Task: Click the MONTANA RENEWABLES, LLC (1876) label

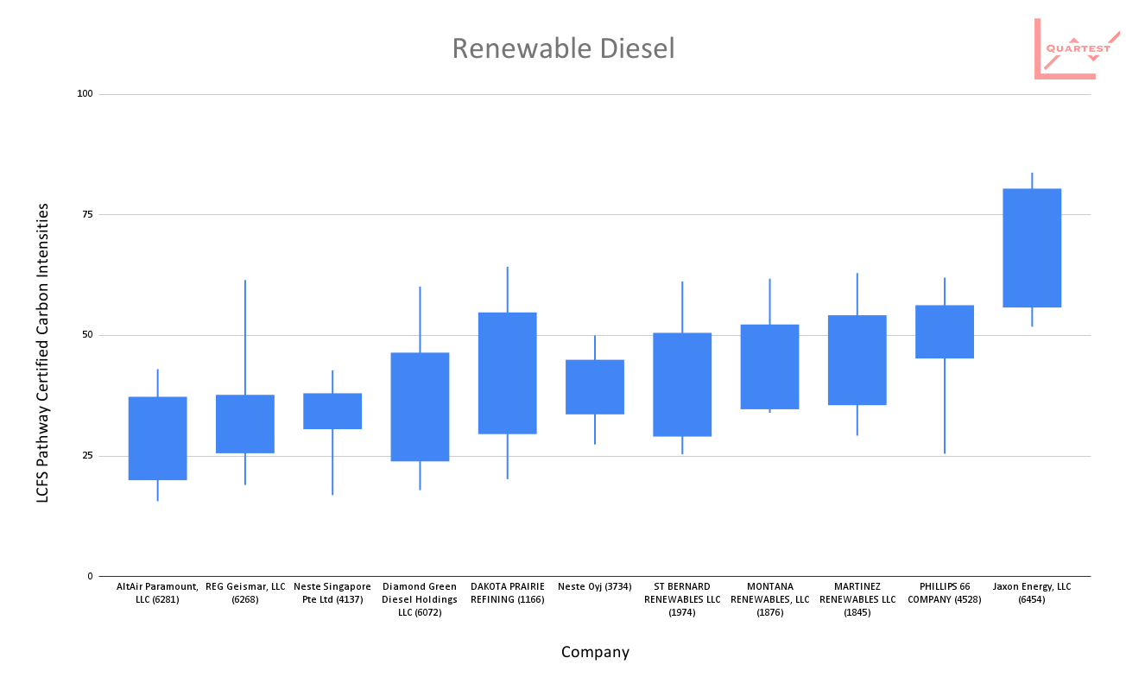Action: [x=769, y=599]
